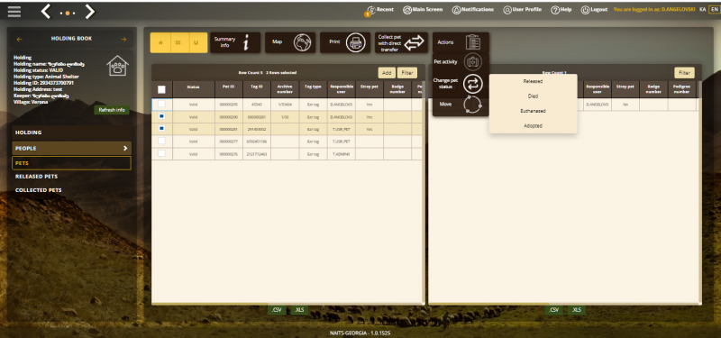Viewport: 721px width, 338px height.
Task: Export left table as .CSV
Action: click(277, 310)
